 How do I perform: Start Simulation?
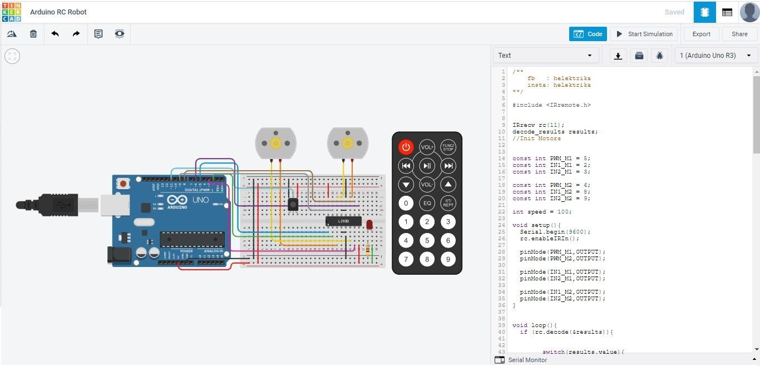(x=644, y=34)
